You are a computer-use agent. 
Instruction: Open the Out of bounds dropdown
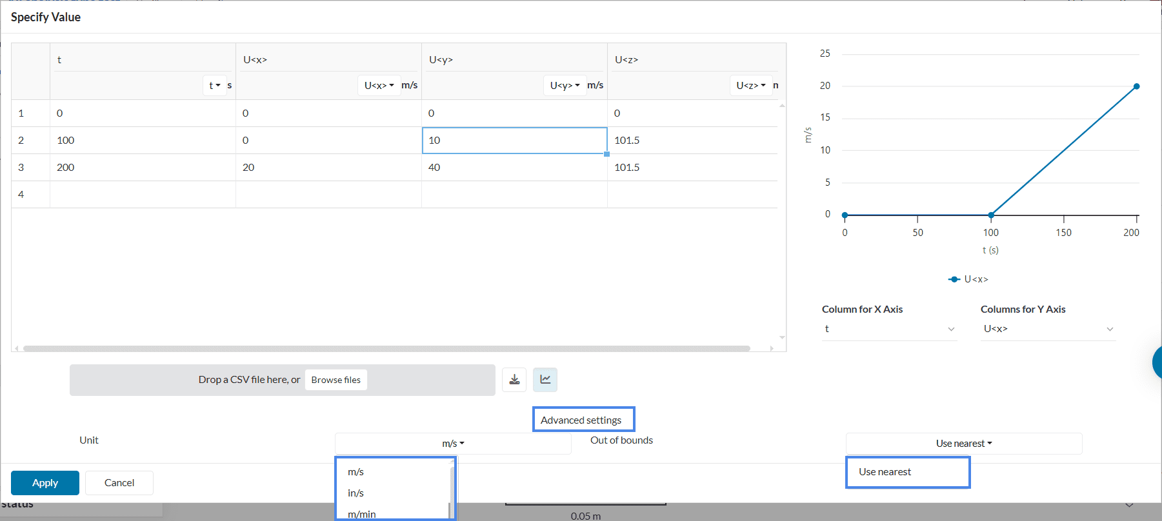[x=963, y=444]
